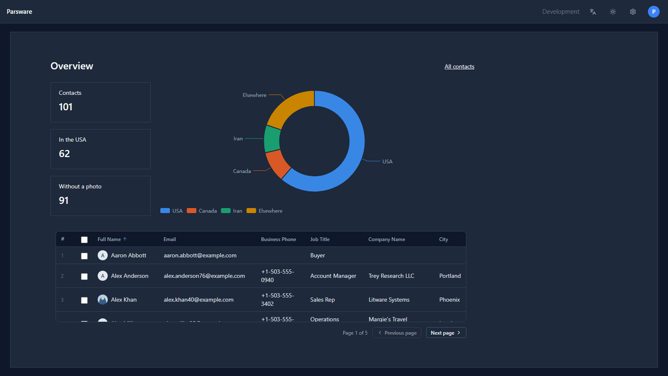Sort by the Company Name column header

click(387, 239)
